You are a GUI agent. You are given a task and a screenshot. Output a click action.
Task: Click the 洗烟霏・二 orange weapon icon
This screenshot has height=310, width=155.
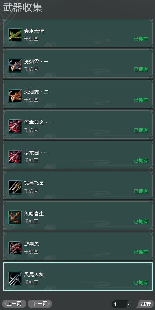[15, 96]
